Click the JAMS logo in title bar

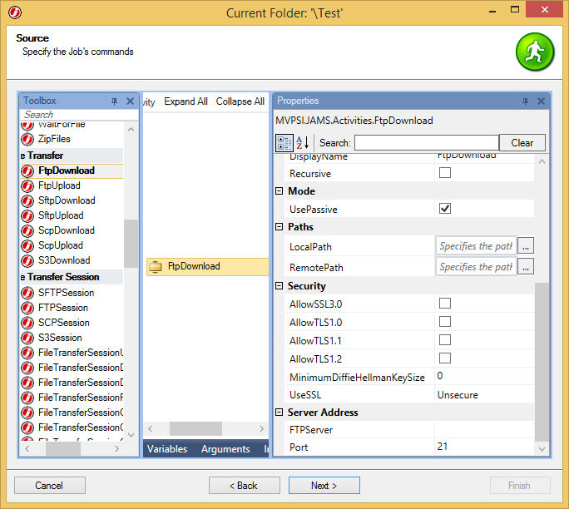point(15,12)
